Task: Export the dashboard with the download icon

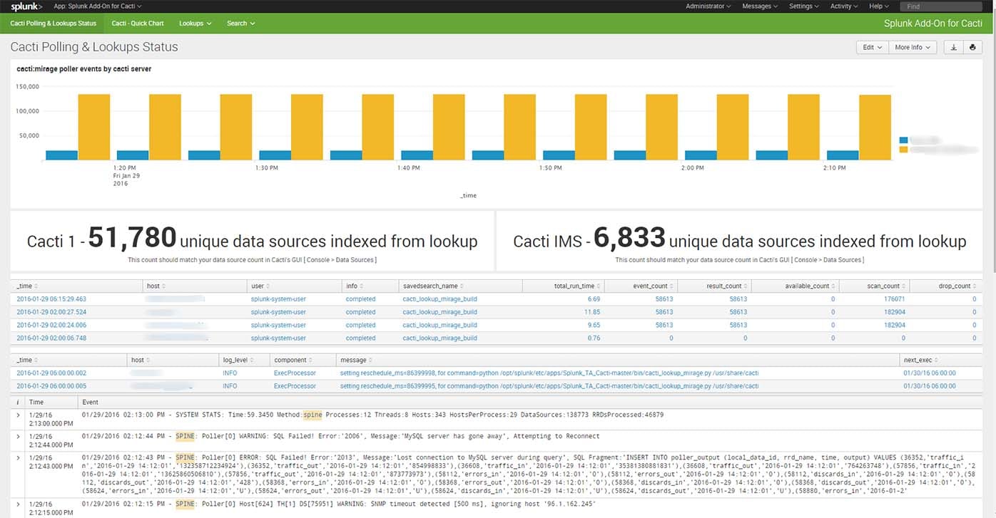Action: 953,47
